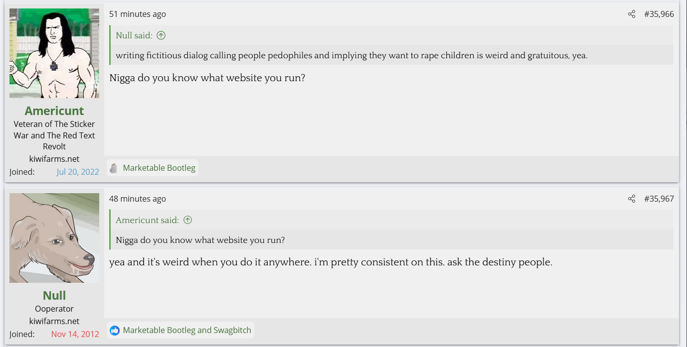The height and width of the screenshot is (347, 687).
Task: Expand the quoted message in Null's reply
Action: (200, 240)
